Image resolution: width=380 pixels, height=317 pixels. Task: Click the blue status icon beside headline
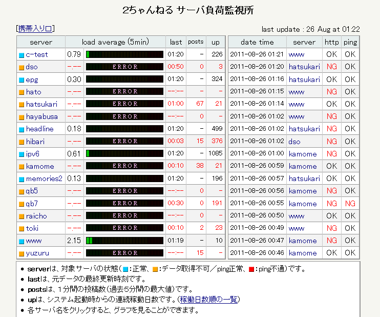tap(22, 130)
